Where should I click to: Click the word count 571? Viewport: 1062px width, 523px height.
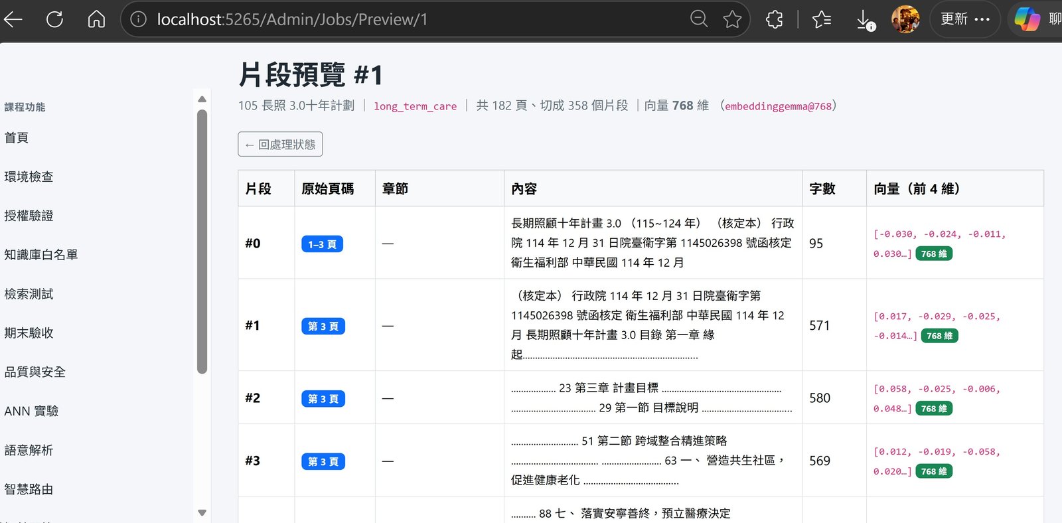[x=820, y=326]
